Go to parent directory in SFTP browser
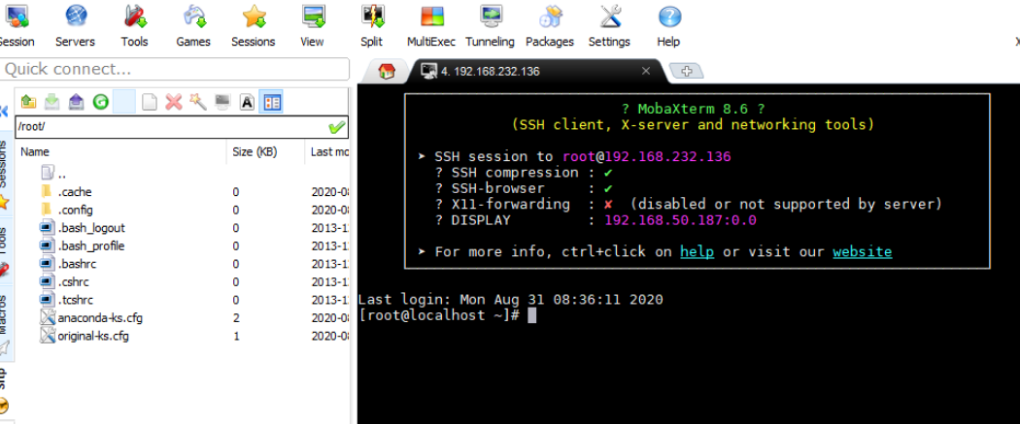This screenshot has width=1020, height=424. tap(28, 102)
